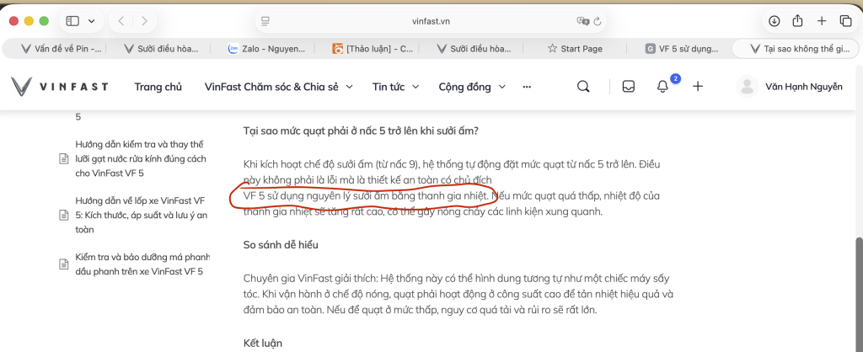The height and width of the screenshot is (352, 863).
Task: Switch to 'VF 5 sử dụng...' tab
Action: pos(681,48)
